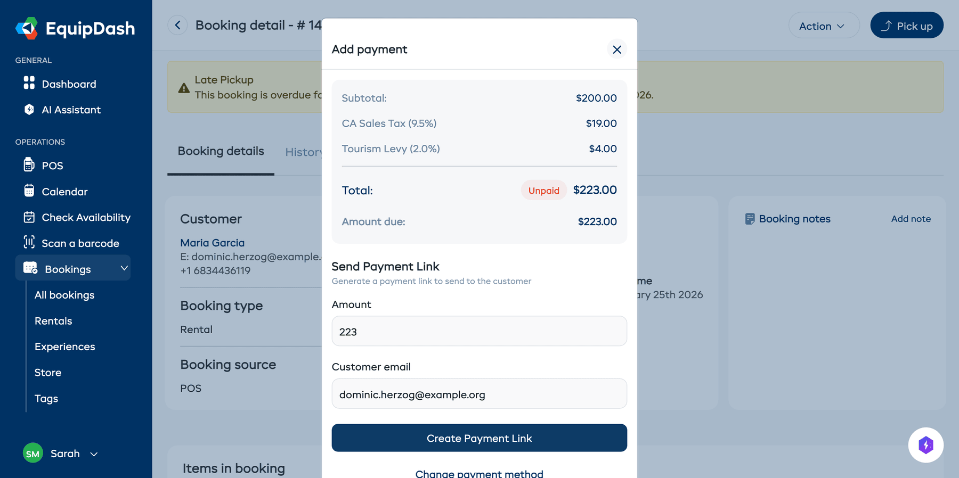Click the Amount due $223.00 value
This screenshot has width=959, height=478.
point(597,221)
